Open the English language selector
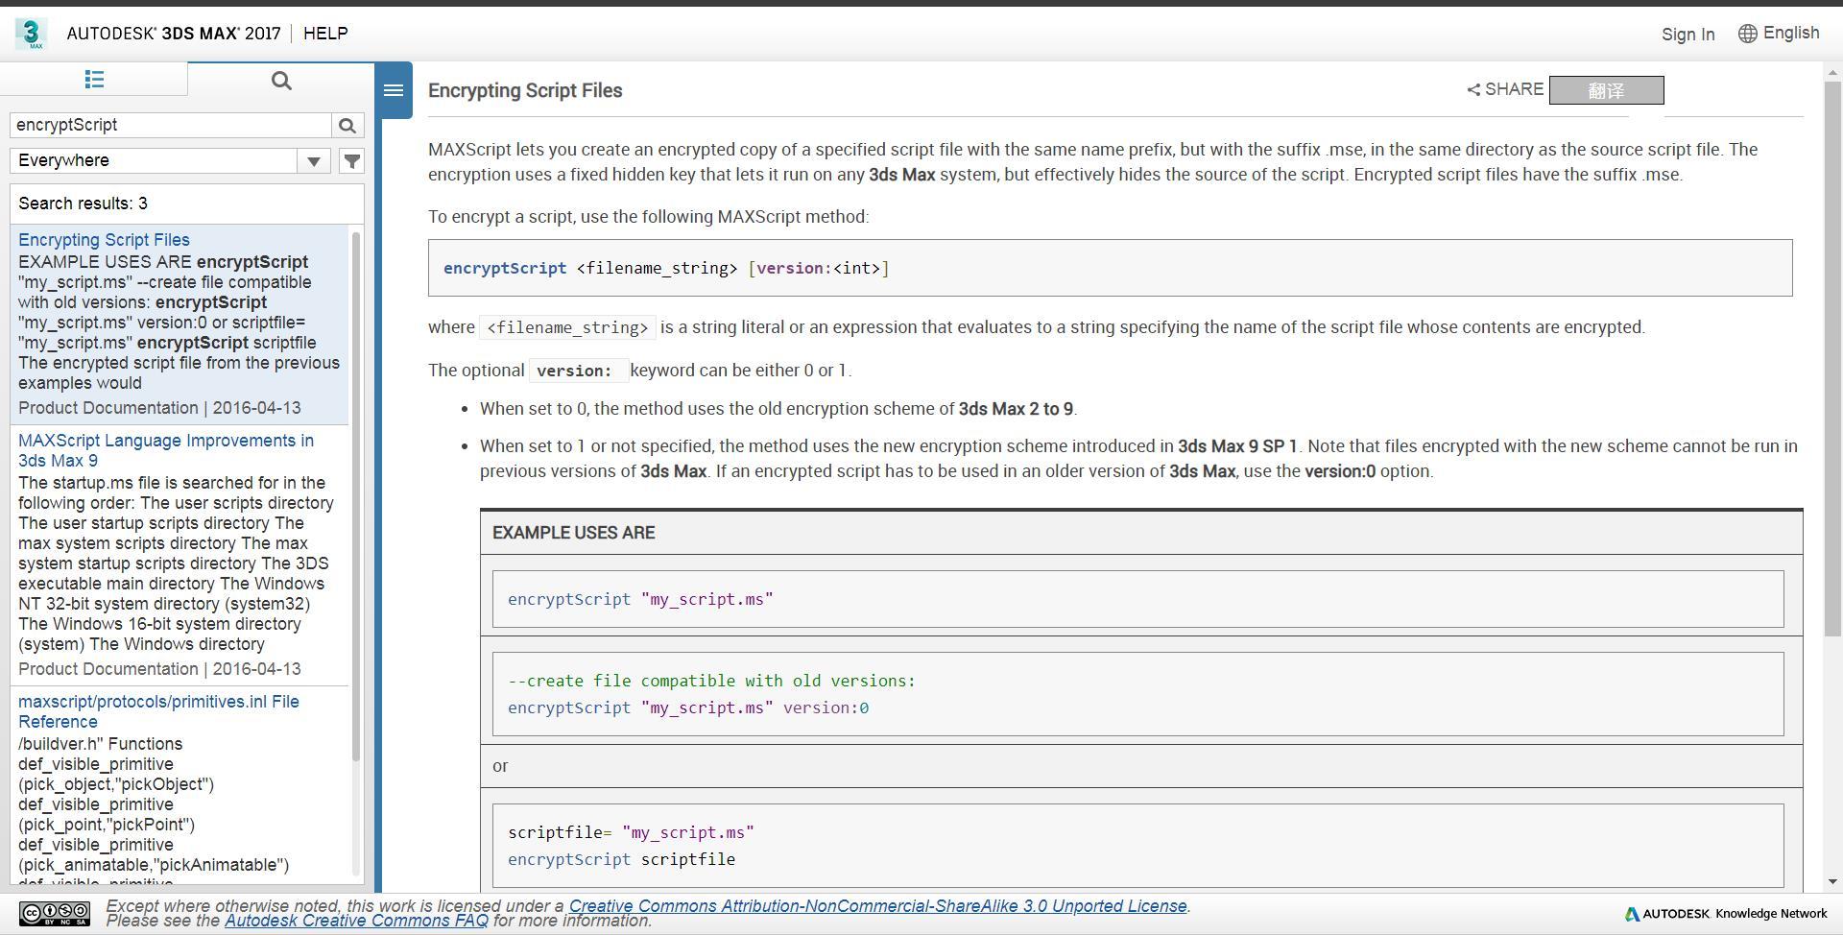The image size is (1843, 935). 1779,34
